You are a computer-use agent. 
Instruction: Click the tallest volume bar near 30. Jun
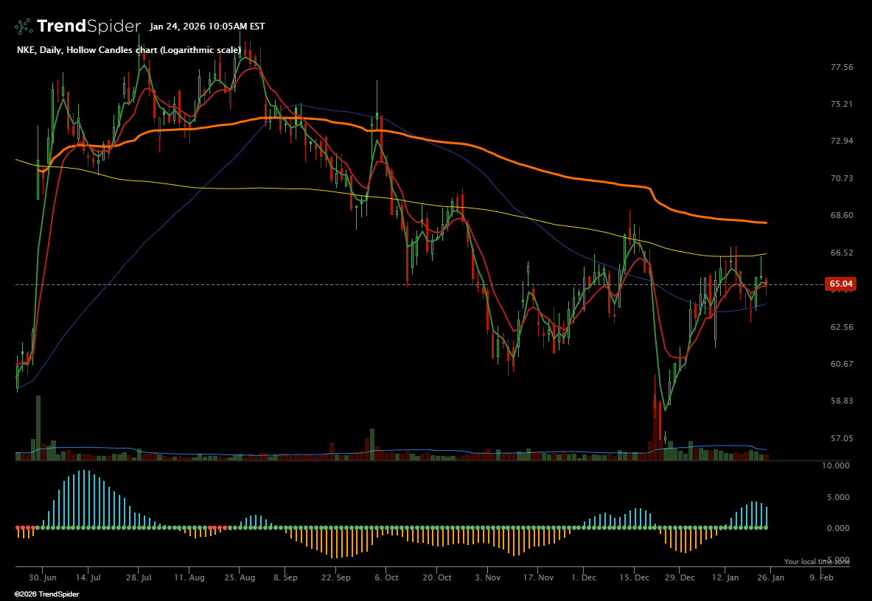(38, 427)
